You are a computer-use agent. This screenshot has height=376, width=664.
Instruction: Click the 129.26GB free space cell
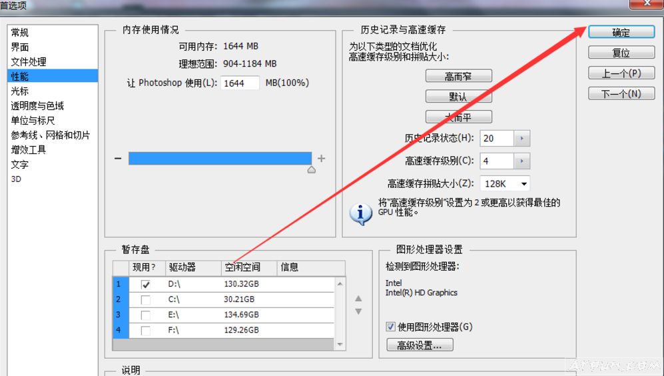(x=241, y=330)
